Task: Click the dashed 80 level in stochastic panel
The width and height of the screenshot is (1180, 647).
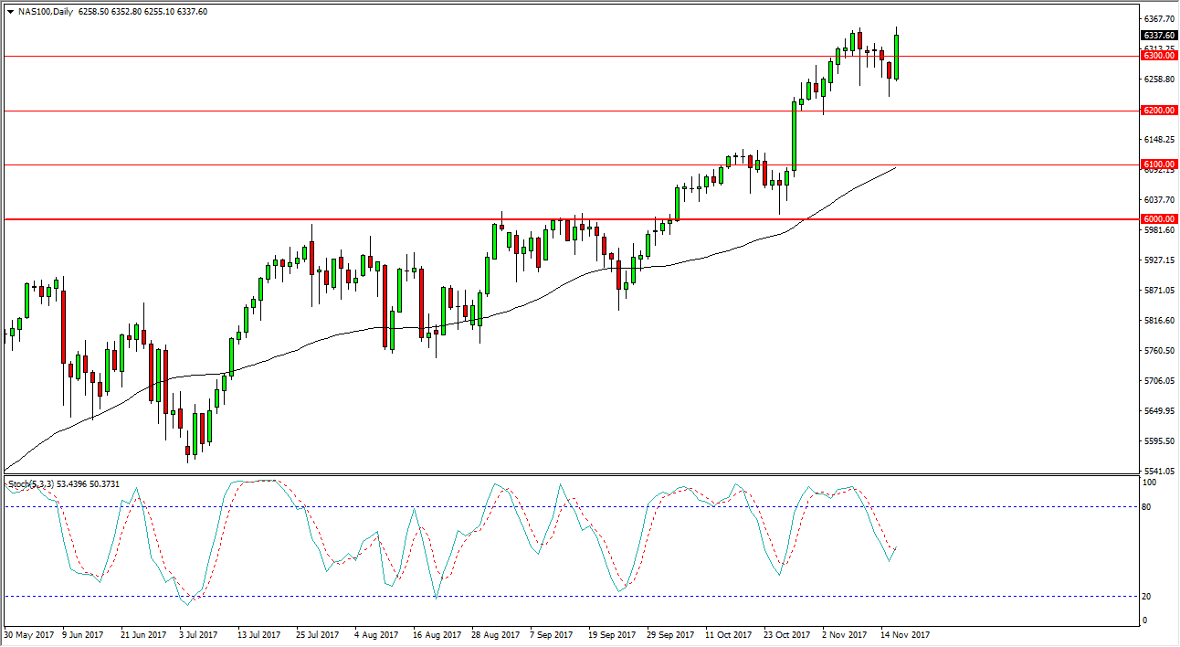Action: click(548, 504)
